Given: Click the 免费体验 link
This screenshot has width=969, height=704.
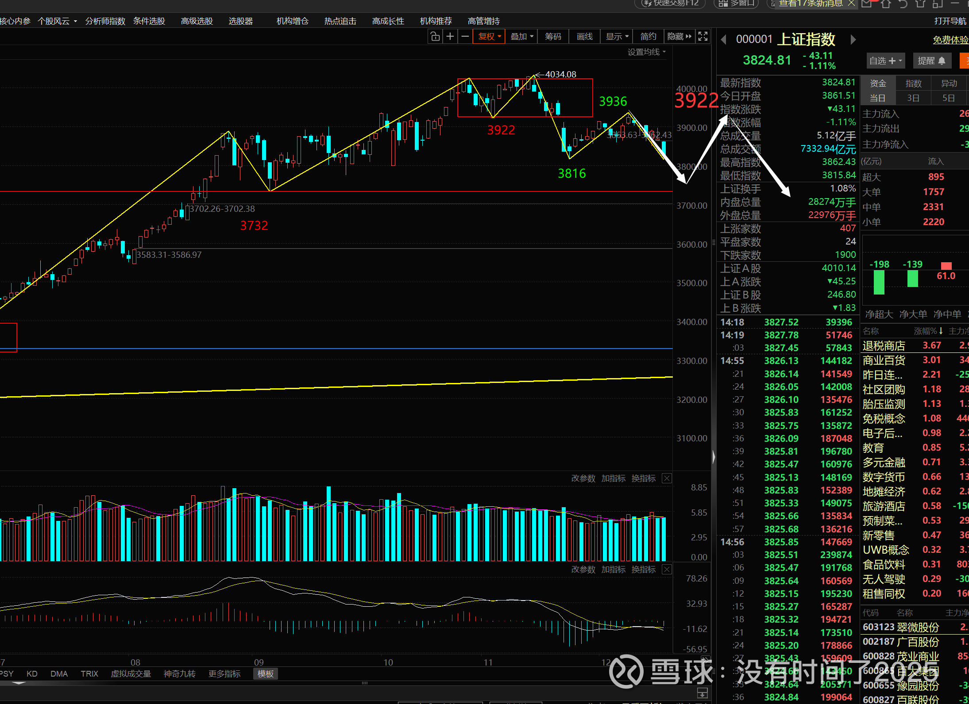Looking at the screenshot, I should [950, 40].
